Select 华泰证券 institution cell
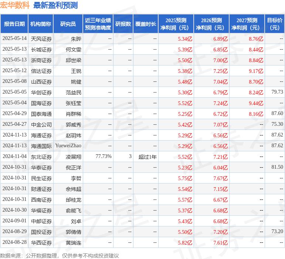Screen dimensions: 285x259 click(41, 168)
